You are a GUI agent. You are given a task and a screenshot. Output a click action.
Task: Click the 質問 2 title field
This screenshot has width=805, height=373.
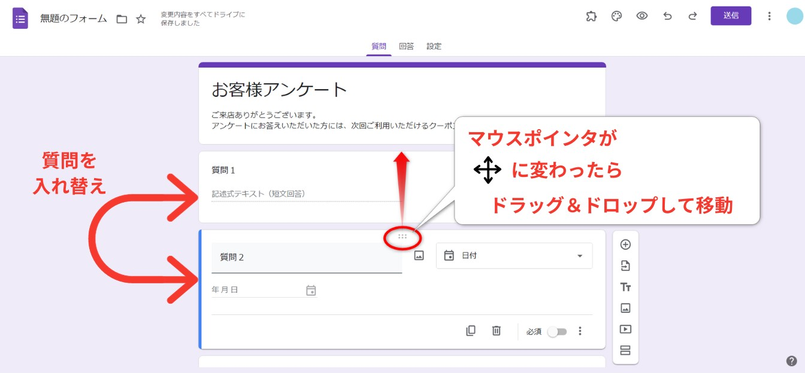[x=306, y=258]
